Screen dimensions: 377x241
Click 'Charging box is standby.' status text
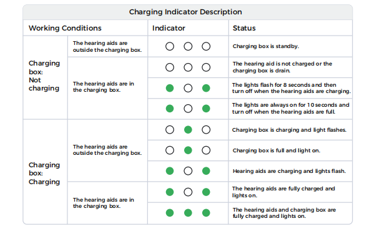(x=266, y=46)
